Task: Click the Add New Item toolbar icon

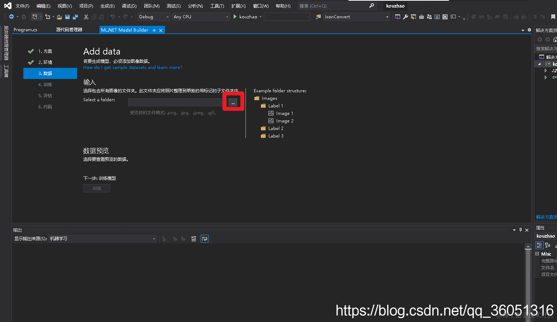Action: 47,17
